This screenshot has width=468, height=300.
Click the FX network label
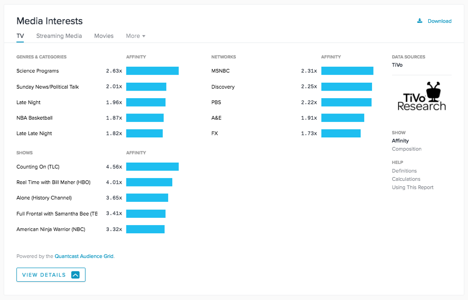click(215, 134)
